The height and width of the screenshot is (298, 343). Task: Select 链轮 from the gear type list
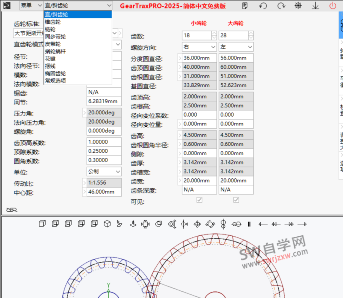(x=78, y=29)
